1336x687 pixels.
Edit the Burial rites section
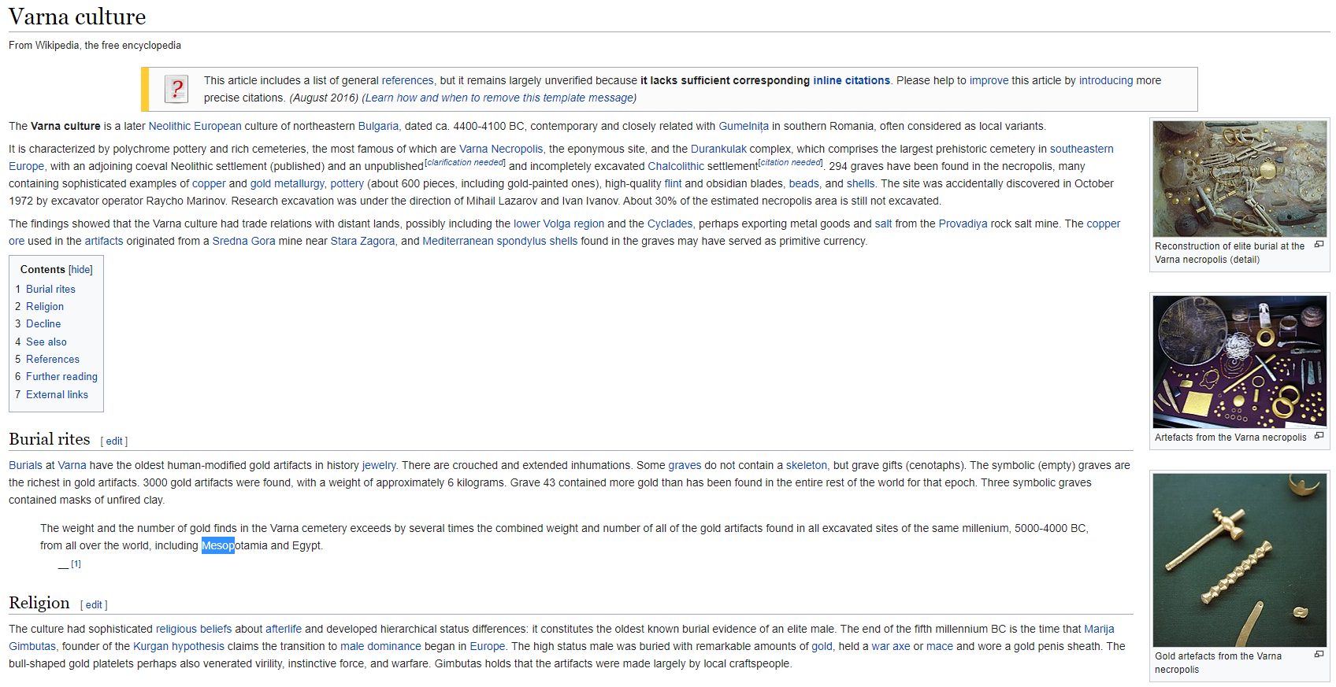[x=114, y=441]
